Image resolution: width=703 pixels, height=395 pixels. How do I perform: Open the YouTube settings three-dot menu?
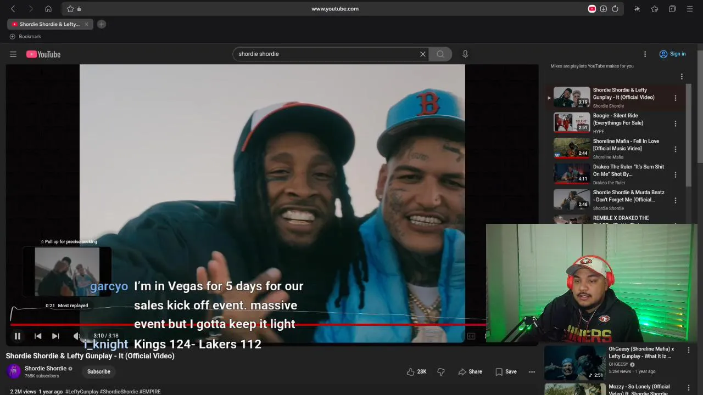[645, 54]
